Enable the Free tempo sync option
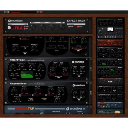128x128 pixels. (x=25, y=27)
